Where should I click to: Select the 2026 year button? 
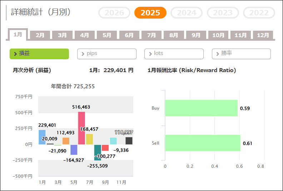click(114, 13)
